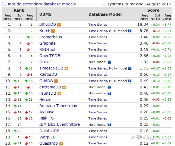The height and width of the screenshot is (146, 175).
Task: Click Time Series model in InfluxDB row
Action: click(x=98, y=25)
